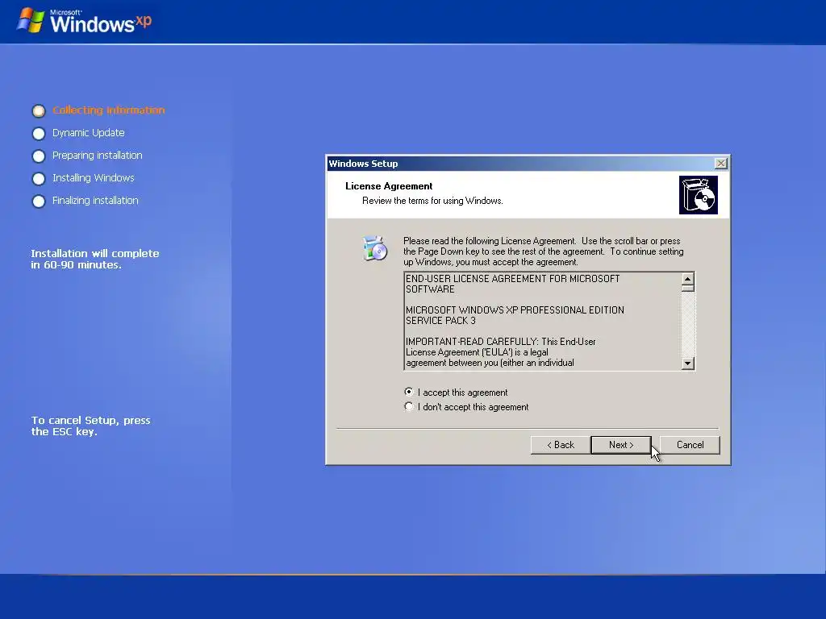
Task: Click the 'Installing Windows' step label
Action: coord(94,178)
